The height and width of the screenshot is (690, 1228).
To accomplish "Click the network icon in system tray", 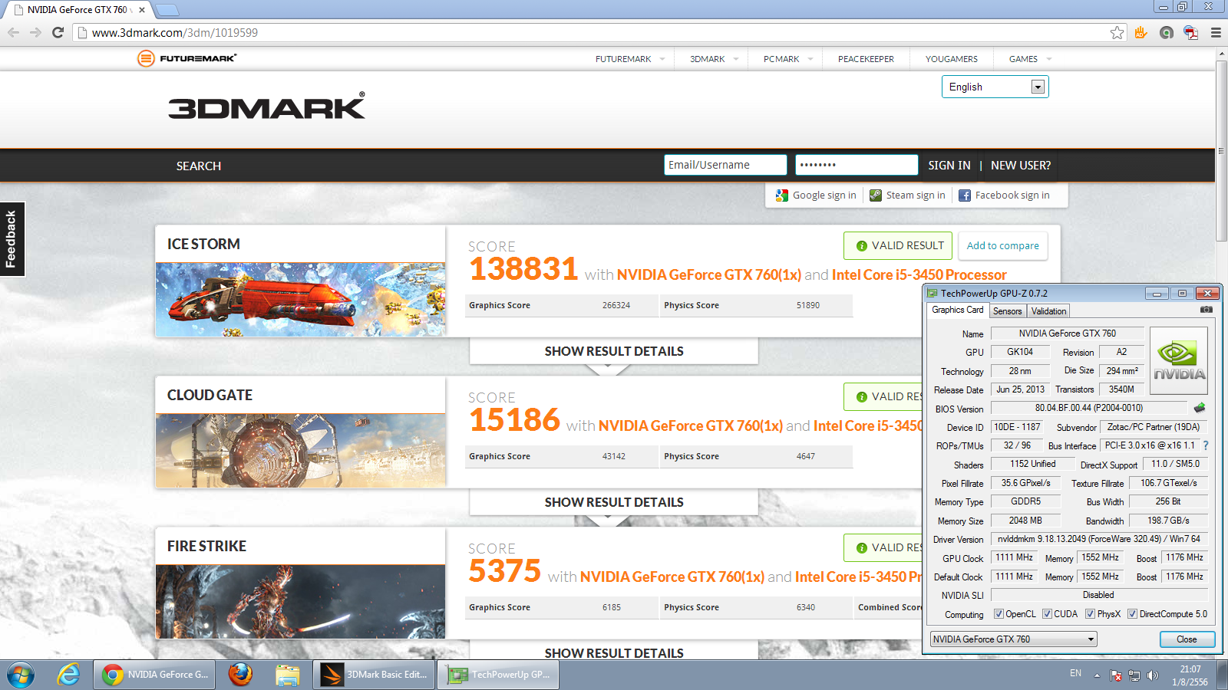I will (x=1134, y=675).
